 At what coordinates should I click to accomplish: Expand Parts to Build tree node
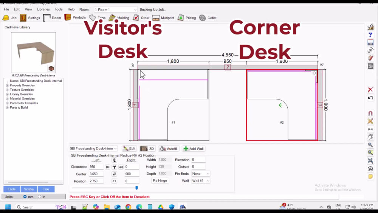point(7,107)
